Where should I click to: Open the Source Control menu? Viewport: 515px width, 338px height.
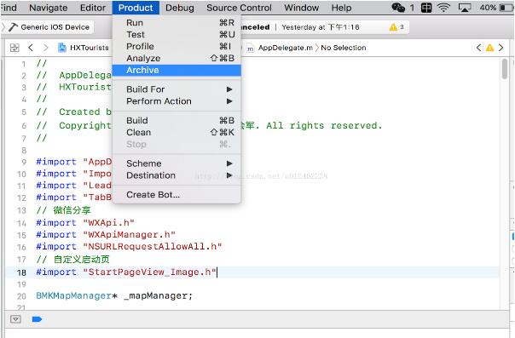point(239,8)
